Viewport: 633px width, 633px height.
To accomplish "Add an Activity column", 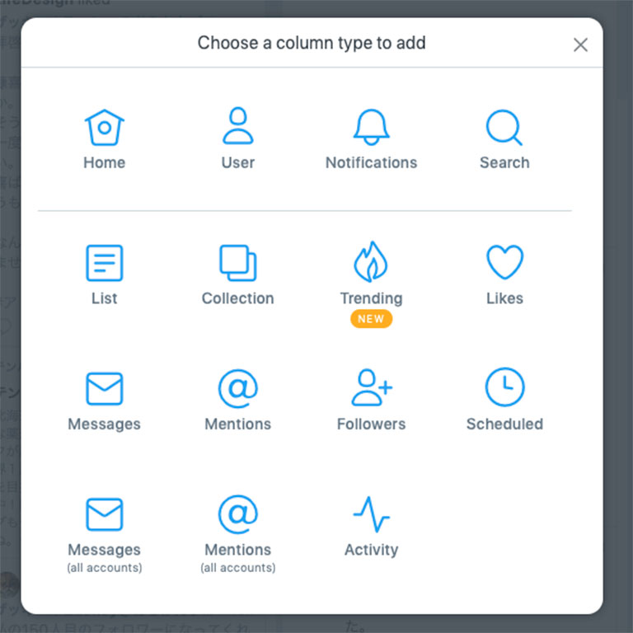I will 371,515.
